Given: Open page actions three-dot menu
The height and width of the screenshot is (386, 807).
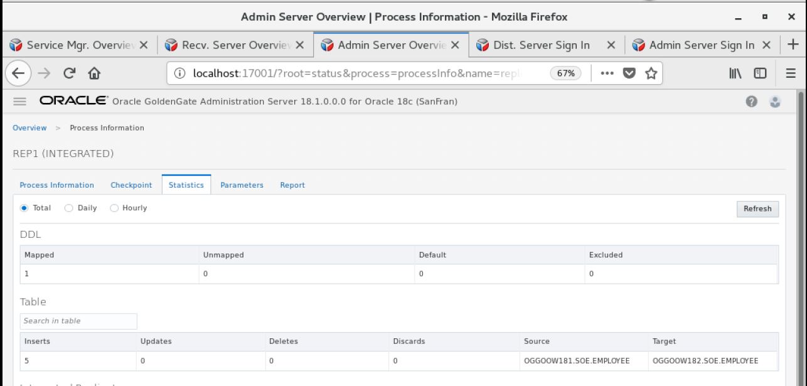Looking at the screenshot, I should click(607, 73).
